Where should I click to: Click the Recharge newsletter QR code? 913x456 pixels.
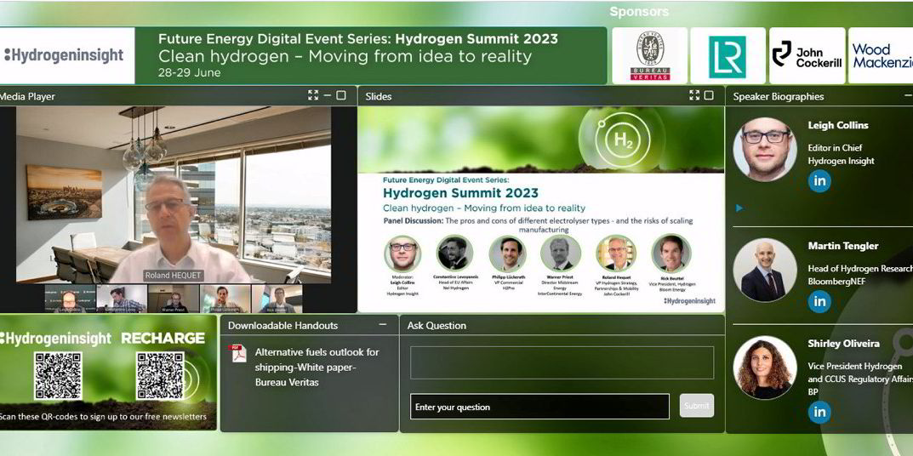pyautogui.click(x=160, y=376)
